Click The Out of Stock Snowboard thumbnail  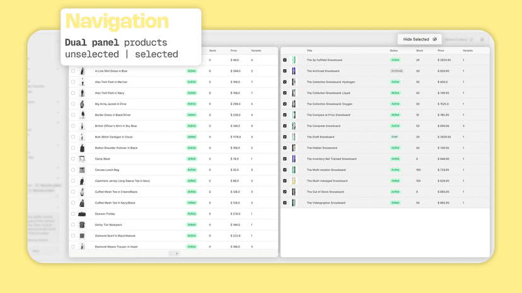click(x=294, y=192)
